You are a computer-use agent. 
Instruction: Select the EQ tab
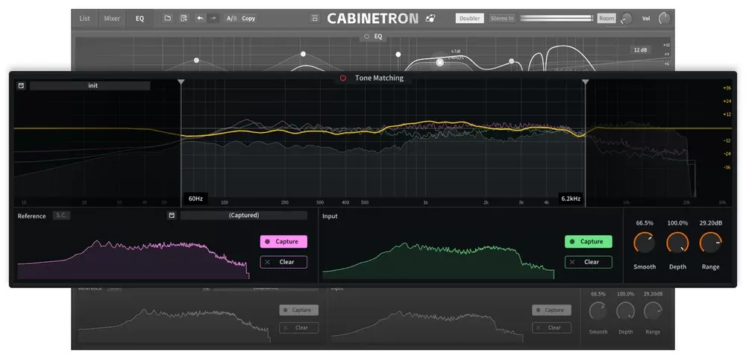tap(140, 19)
